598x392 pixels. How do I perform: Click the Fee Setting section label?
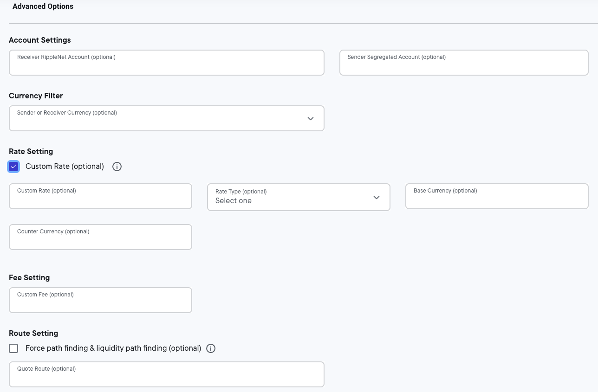coord(29,277)
